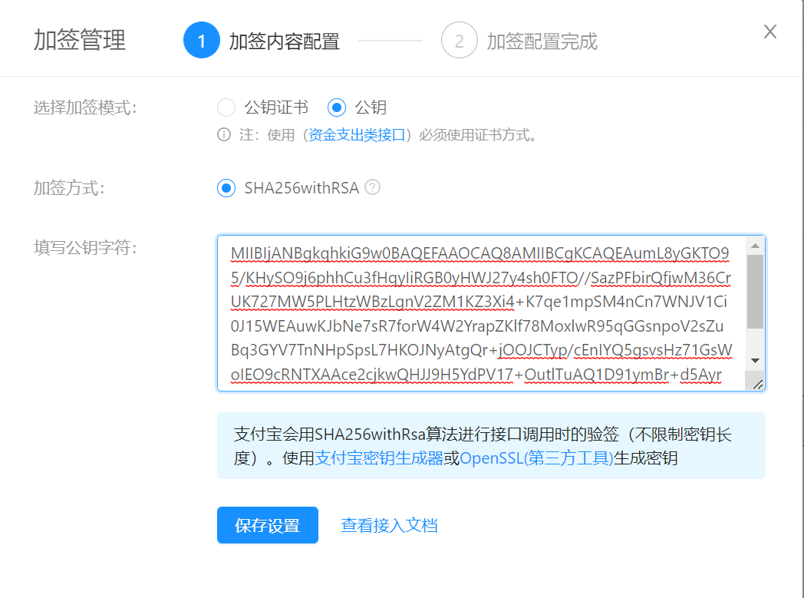The height and width of the screenshot is (598, 804).
Task: Select the 公钥 radio option
Action: click(336, 107)
